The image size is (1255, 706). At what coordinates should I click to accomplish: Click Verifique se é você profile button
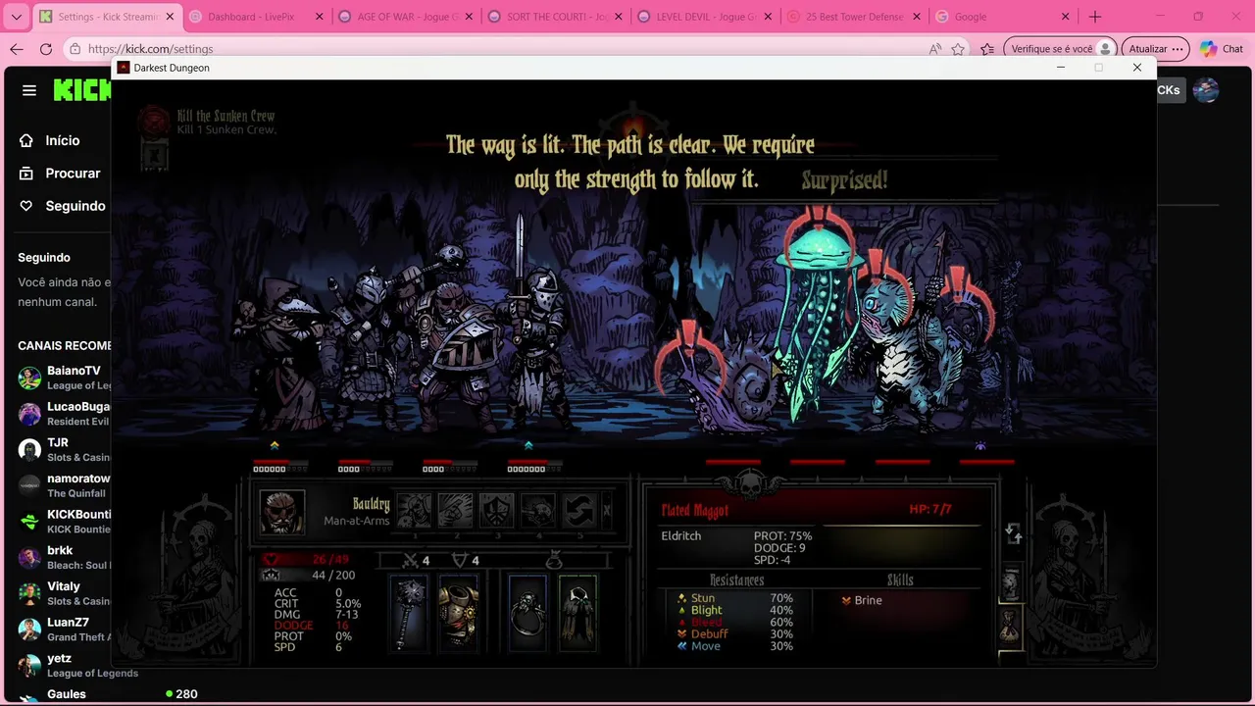[1062, 49]
